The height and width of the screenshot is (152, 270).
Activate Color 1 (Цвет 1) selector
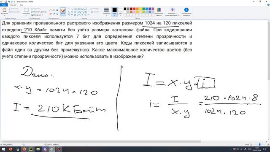pyautogui.click(x=114, y=11)
